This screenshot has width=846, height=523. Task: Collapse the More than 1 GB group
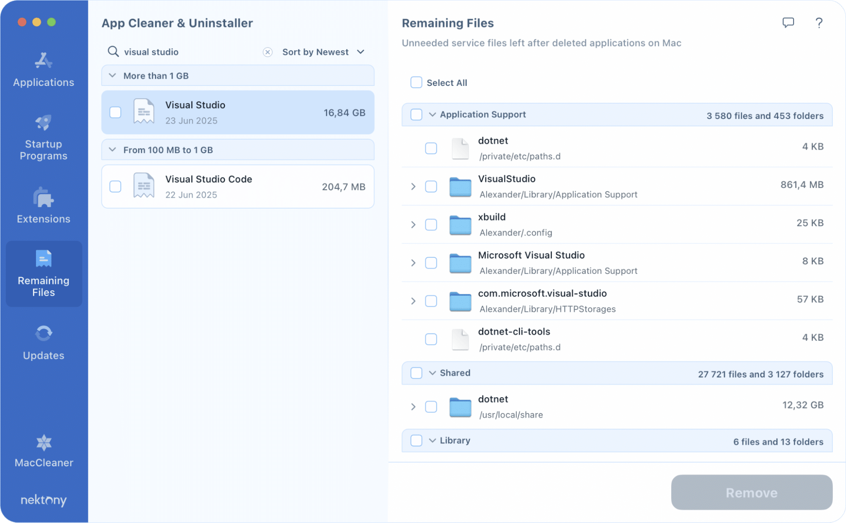coord(112,75)
